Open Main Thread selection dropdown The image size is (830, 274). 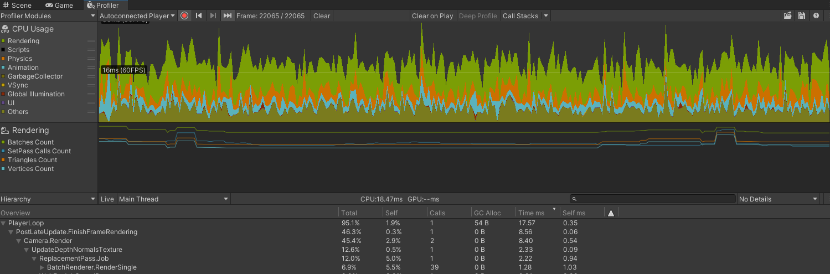click(174, 199)
